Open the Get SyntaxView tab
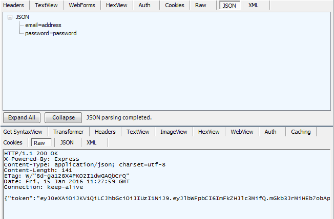Image resolution: width=334 pixels, height=219 pixels. 23,132
